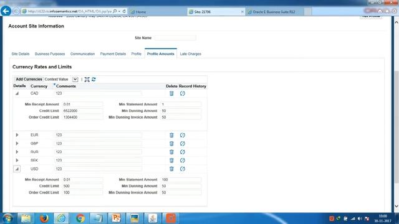Open record history for RUR row
399x224 pixels.
click(183, 152)
